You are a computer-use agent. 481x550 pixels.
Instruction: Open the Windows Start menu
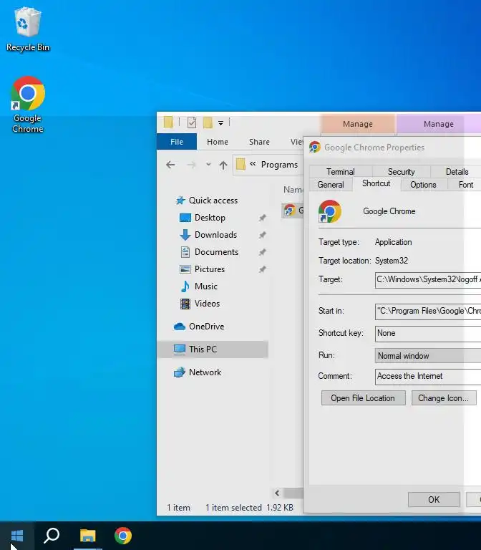click(x=17, y=536)
